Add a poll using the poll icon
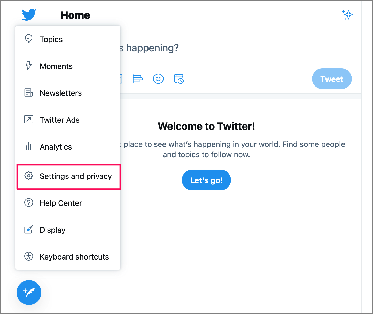Screen dimensions: 373x314 tap(138, 79)
